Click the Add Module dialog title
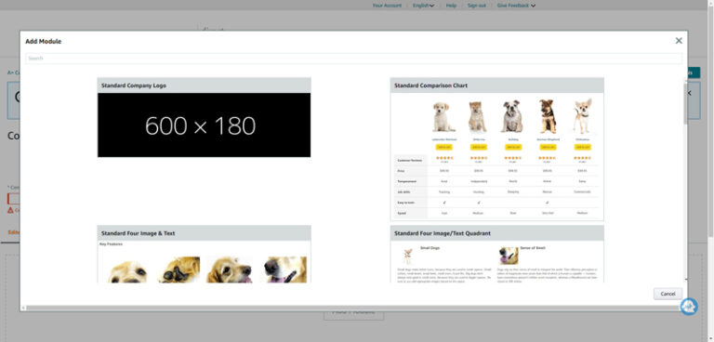The width and height of the screenshot is (714, 342). (44, 42)
